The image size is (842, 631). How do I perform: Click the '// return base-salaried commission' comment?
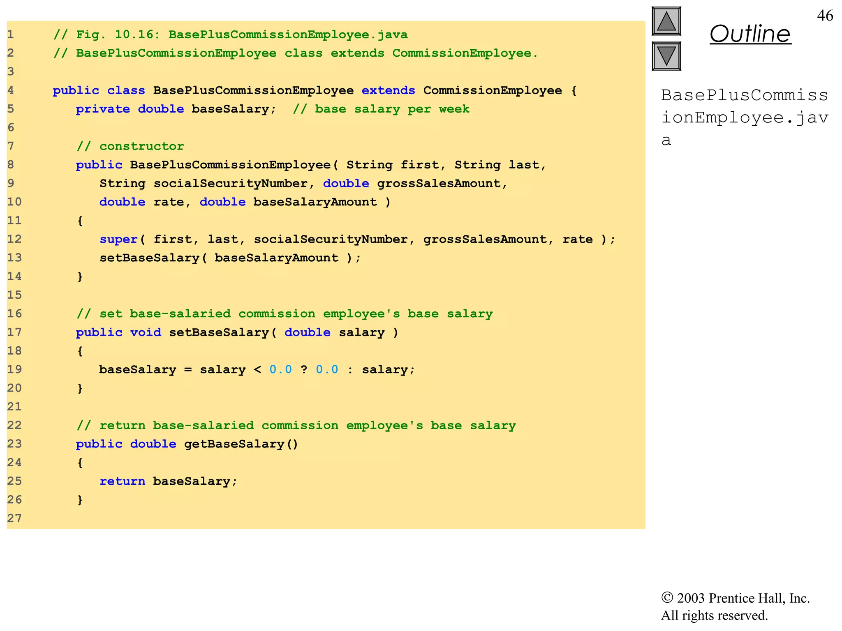[x=296, y=426]
